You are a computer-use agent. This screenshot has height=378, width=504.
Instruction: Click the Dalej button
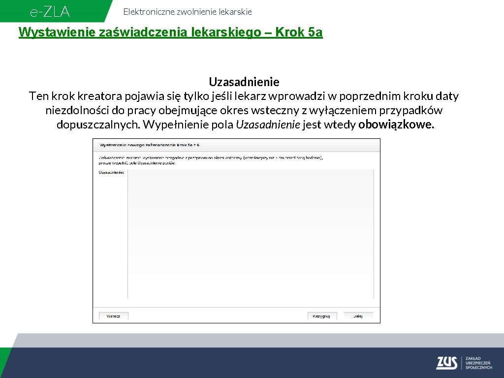[x=358, y=316]
